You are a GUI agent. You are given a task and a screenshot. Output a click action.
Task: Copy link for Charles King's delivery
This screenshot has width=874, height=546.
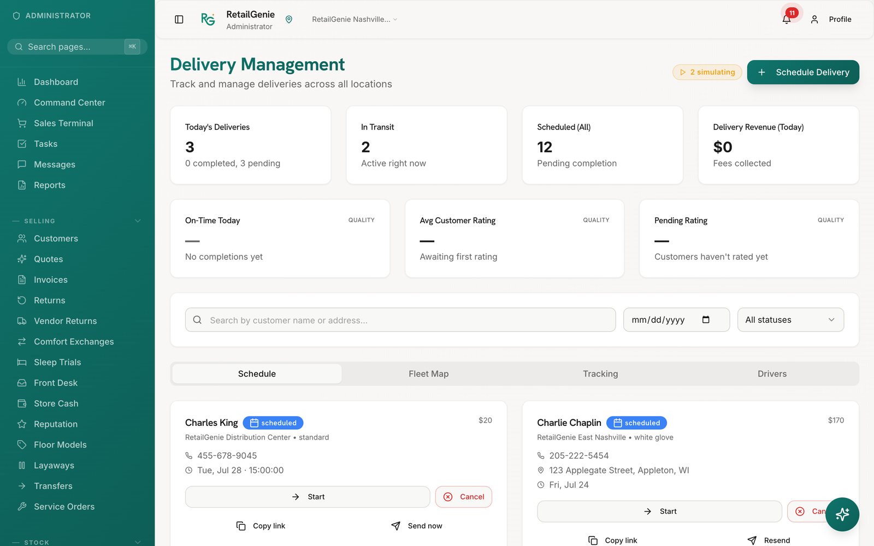261,526
